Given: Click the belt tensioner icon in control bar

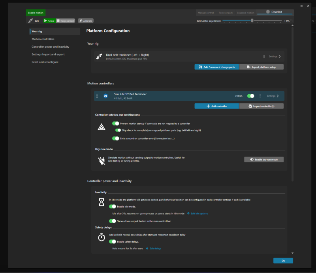Looking at the screenshot, I should coord(30,21).
